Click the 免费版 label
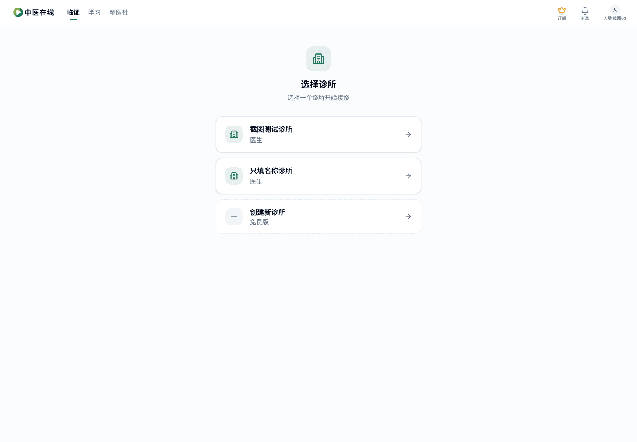The width and height of the screenshot is (637, 442). click(x=259, y=222)
